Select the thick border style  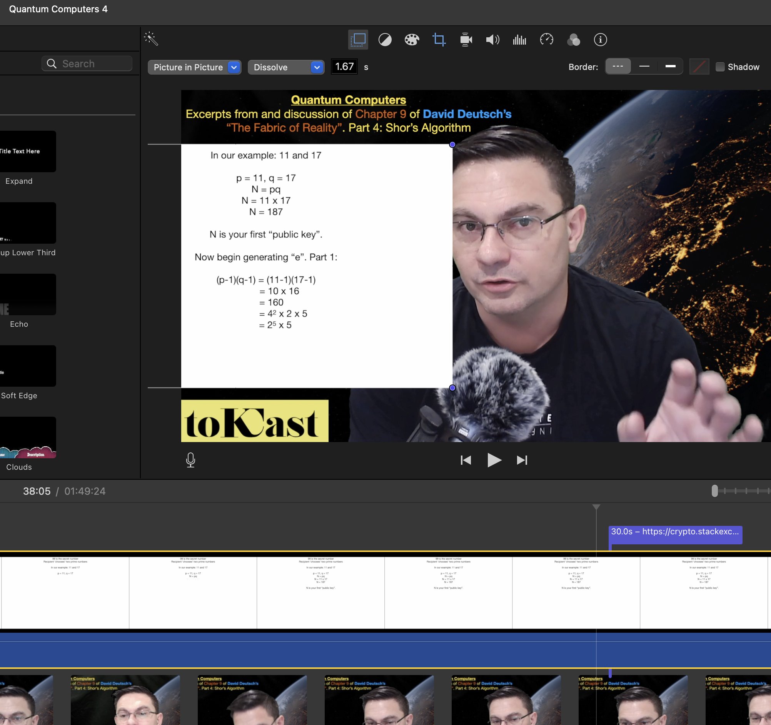click(x=670, y=66)
